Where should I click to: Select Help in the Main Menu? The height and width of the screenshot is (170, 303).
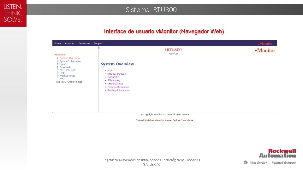click(x=62, y=78)
